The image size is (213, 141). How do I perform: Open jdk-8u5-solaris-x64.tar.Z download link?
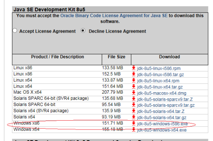161,111
